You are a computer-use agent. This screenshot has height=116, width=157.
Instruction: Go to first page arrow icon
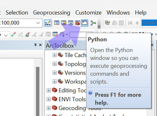click(130, 23)
